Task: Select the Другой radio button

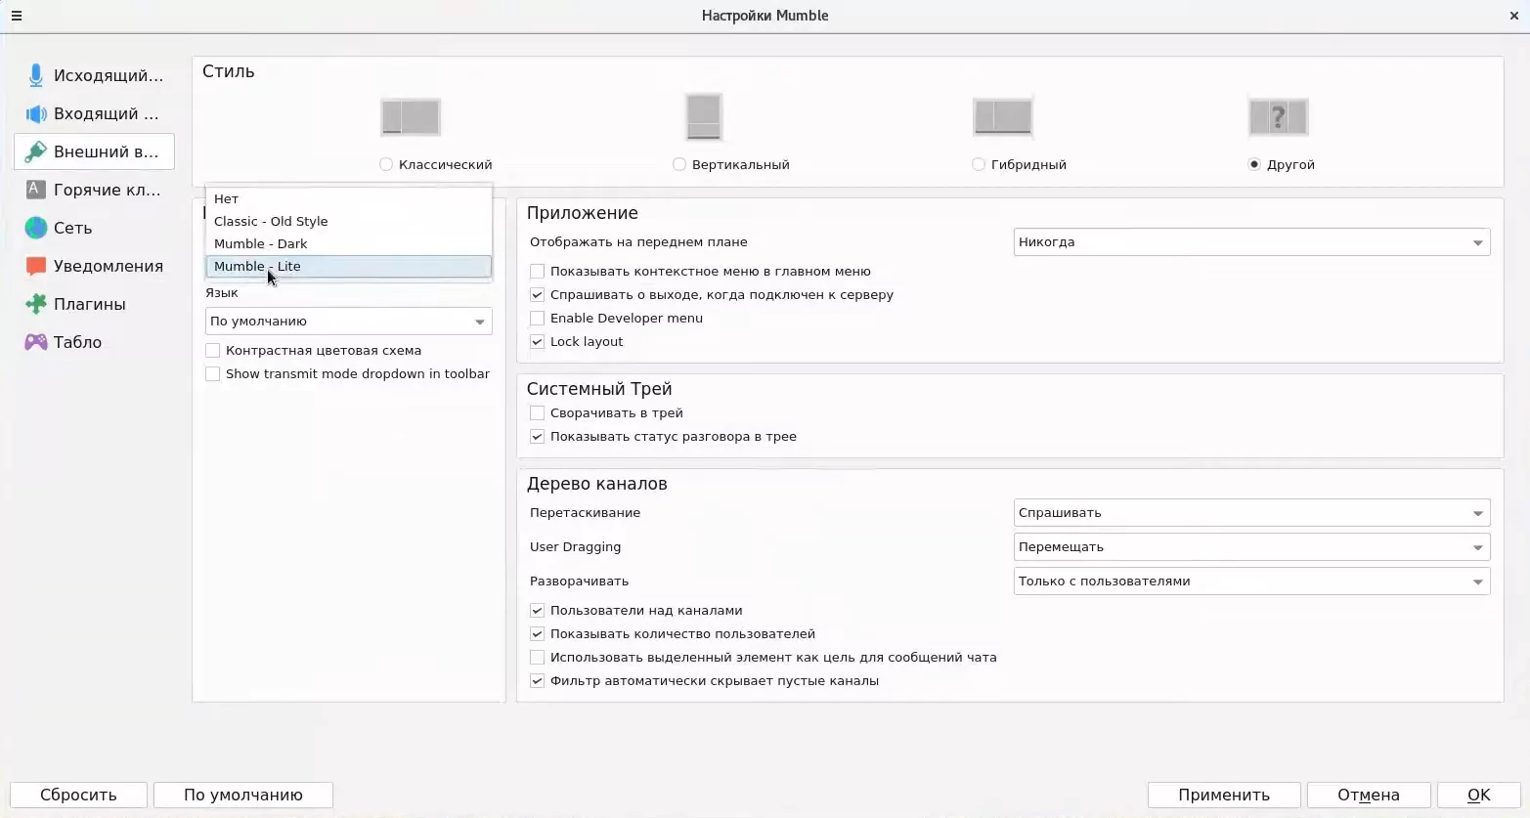Action: (x=1254, y=164)
